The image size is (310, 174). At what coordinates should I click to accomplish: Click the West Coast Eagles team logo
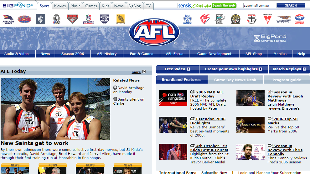click(283, 19)
